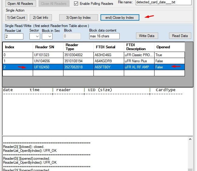The width and height of the screenshot is (197, 171).
Task: Select index cell 1 in reader table
Action: coord(18,61)
